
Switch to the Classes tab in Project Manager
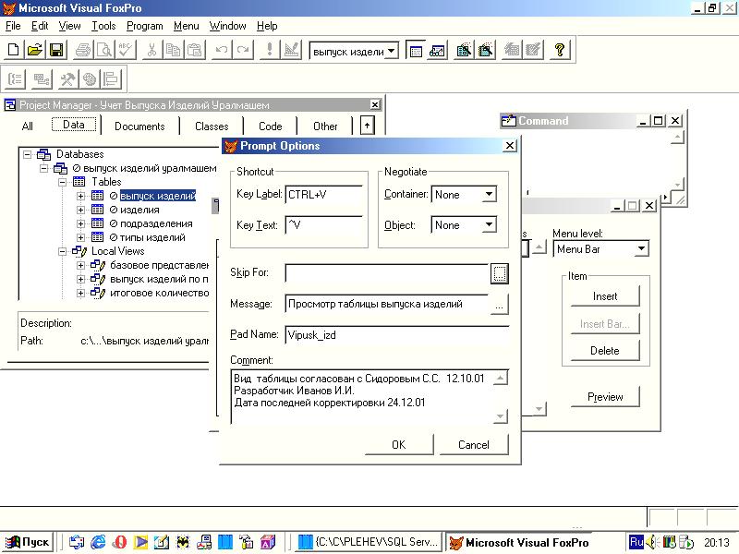[212, 126]
